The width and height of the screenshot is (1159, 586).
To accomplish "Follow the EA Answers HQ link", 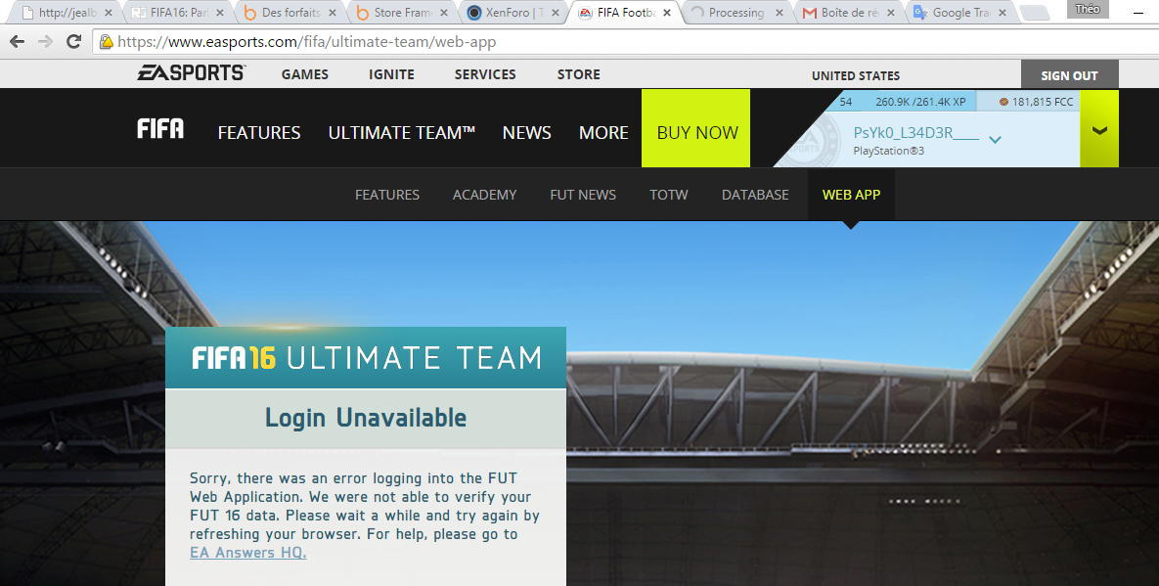I will click(x=247, y=553).
